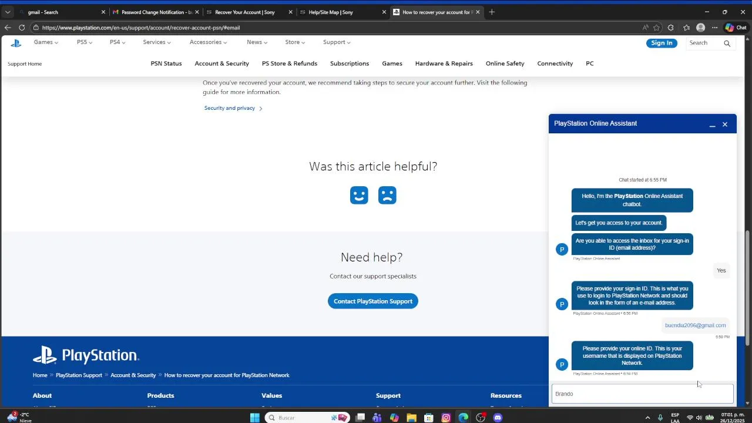Open Microsoft Teams from the taskbar
Image resolution: width=752 pixels, height=423 pixels.
point(377,418)
